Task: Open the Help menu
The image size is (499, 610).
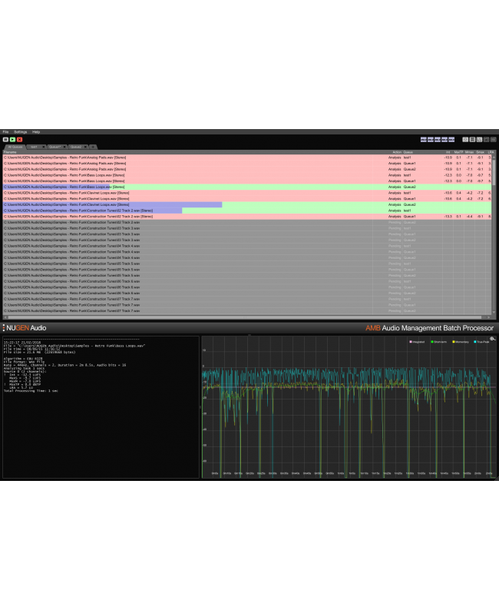Action: click(36, 132)
